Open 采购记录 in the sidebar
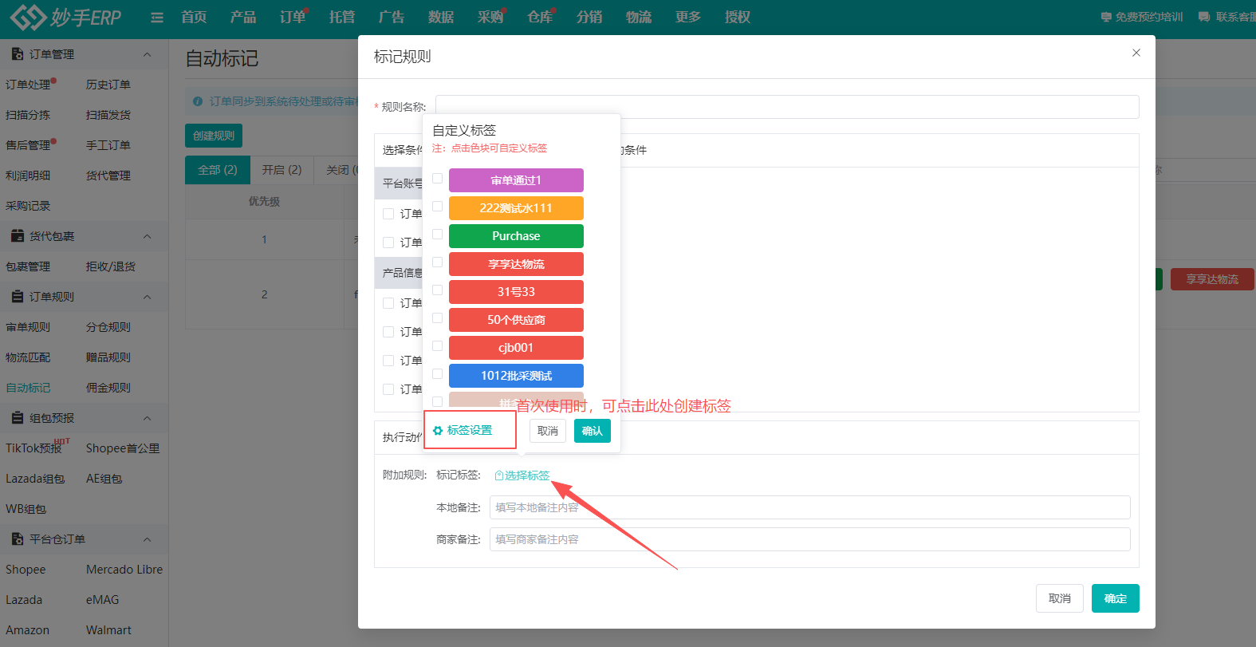Viewport: 1256px width, 647px height. pyautogui.click(x=28, y=206)
